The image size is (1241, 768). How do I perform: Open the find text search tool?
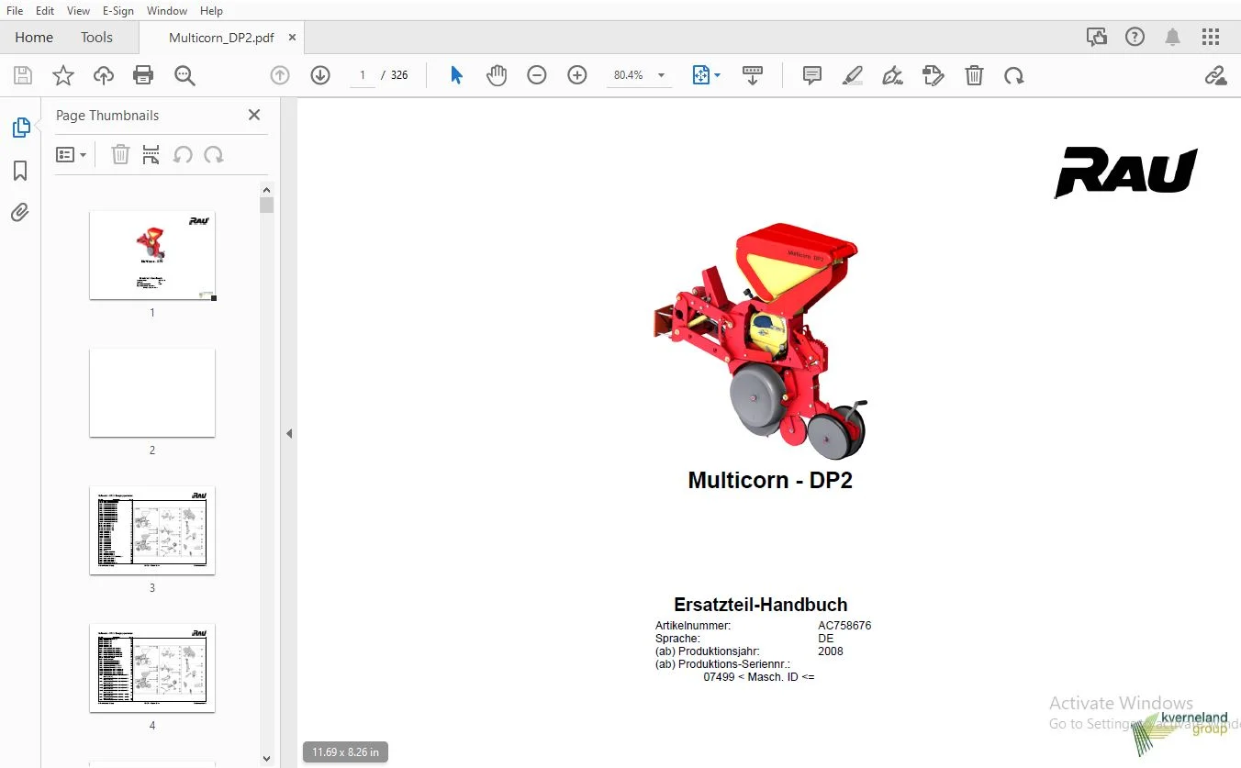[x=184, y=75]
